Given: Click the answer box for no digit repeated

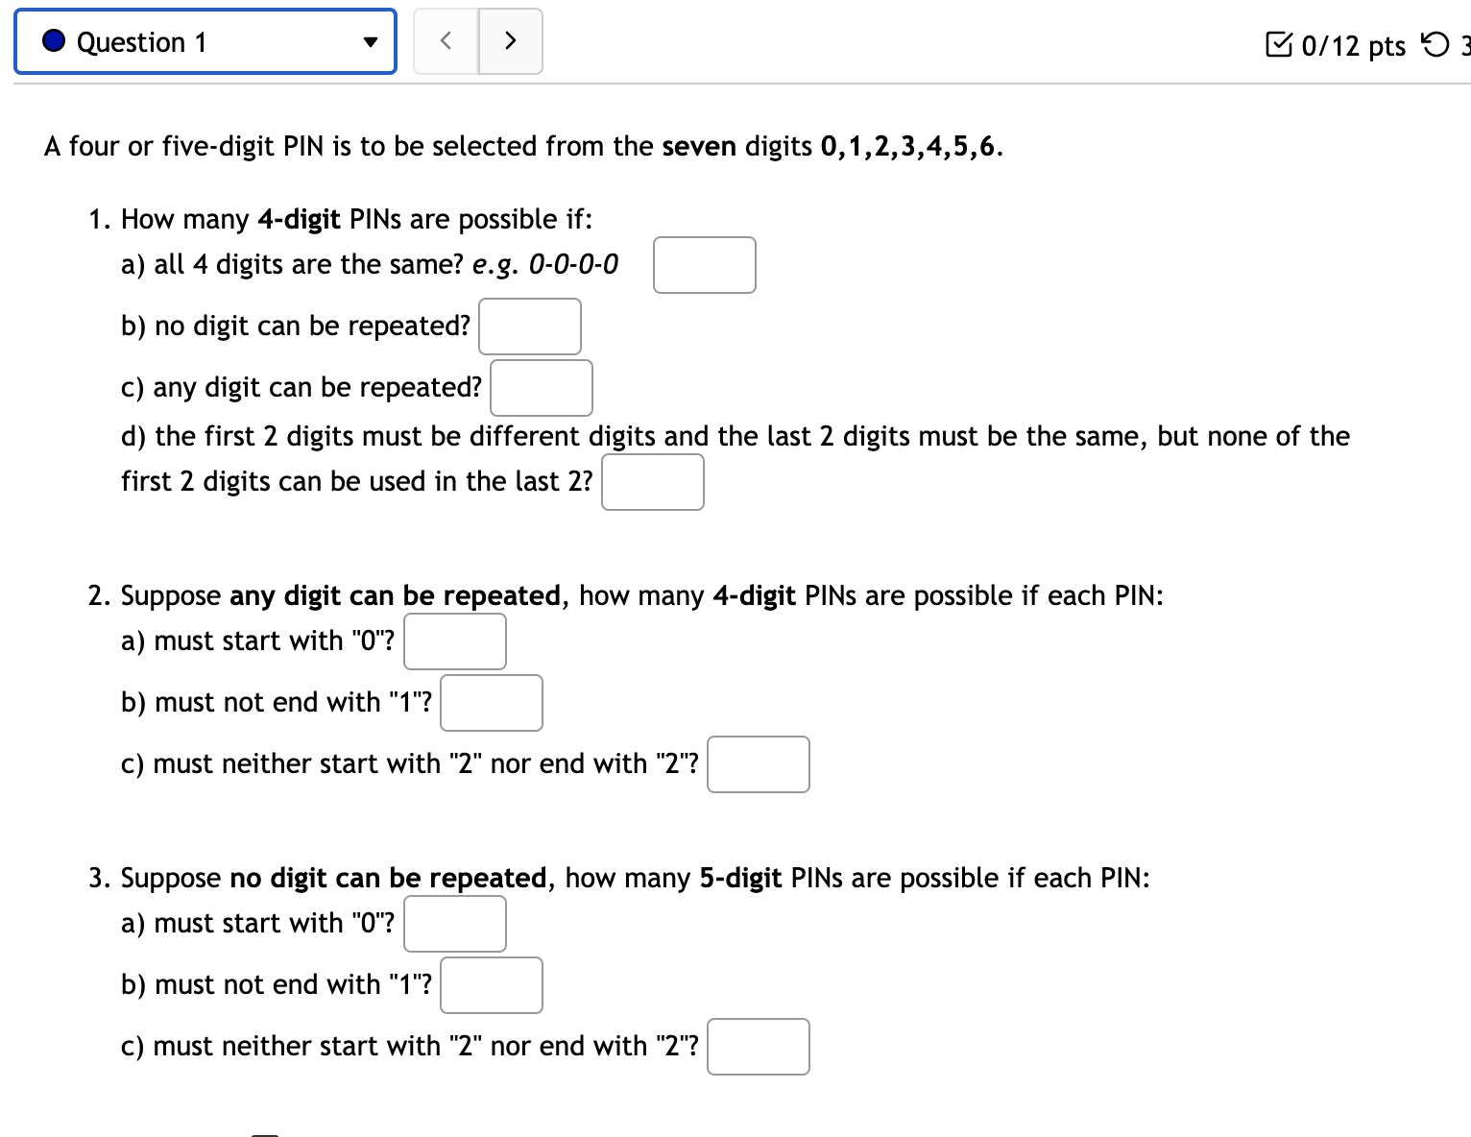Looking at the screenshot, I should 530,326.
